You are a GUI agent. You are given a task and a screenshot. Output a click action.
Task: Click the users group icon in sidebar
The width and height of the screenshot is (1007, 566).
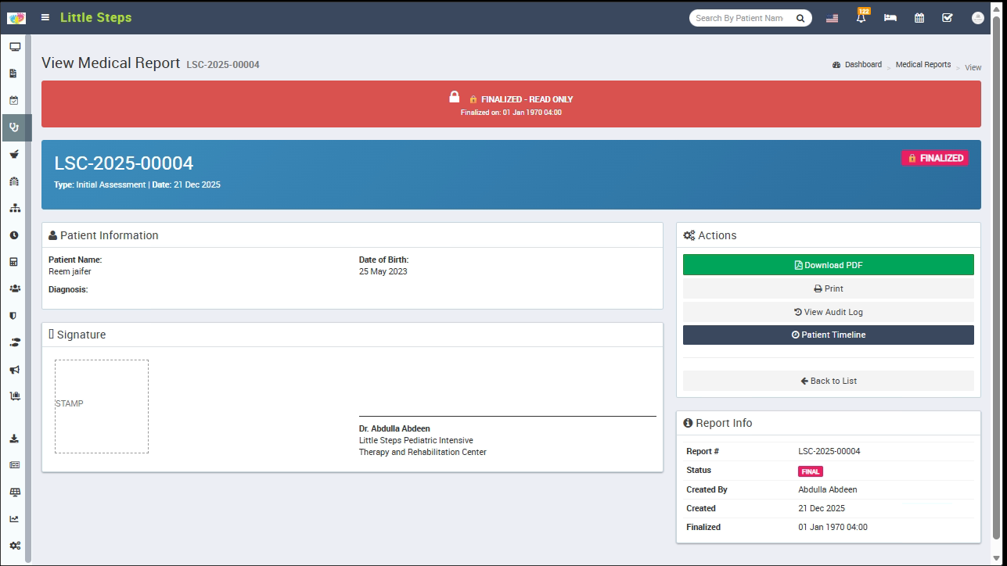click(x=14, y=288)
